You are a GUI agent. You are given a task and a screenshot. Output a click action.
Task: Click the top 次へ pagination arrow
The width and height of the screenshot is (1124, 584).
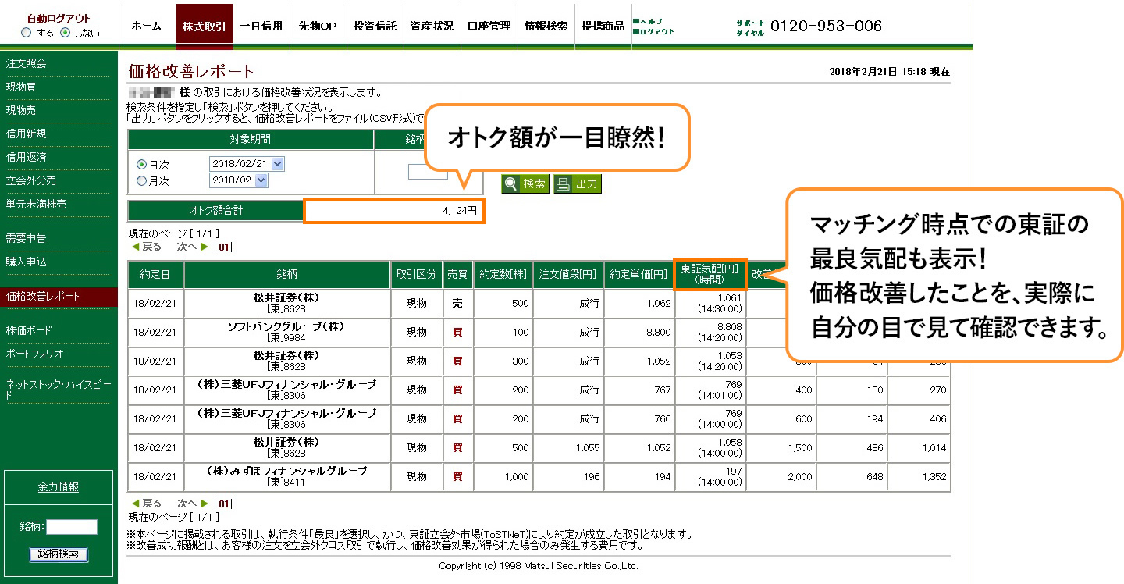click(193, 247)
